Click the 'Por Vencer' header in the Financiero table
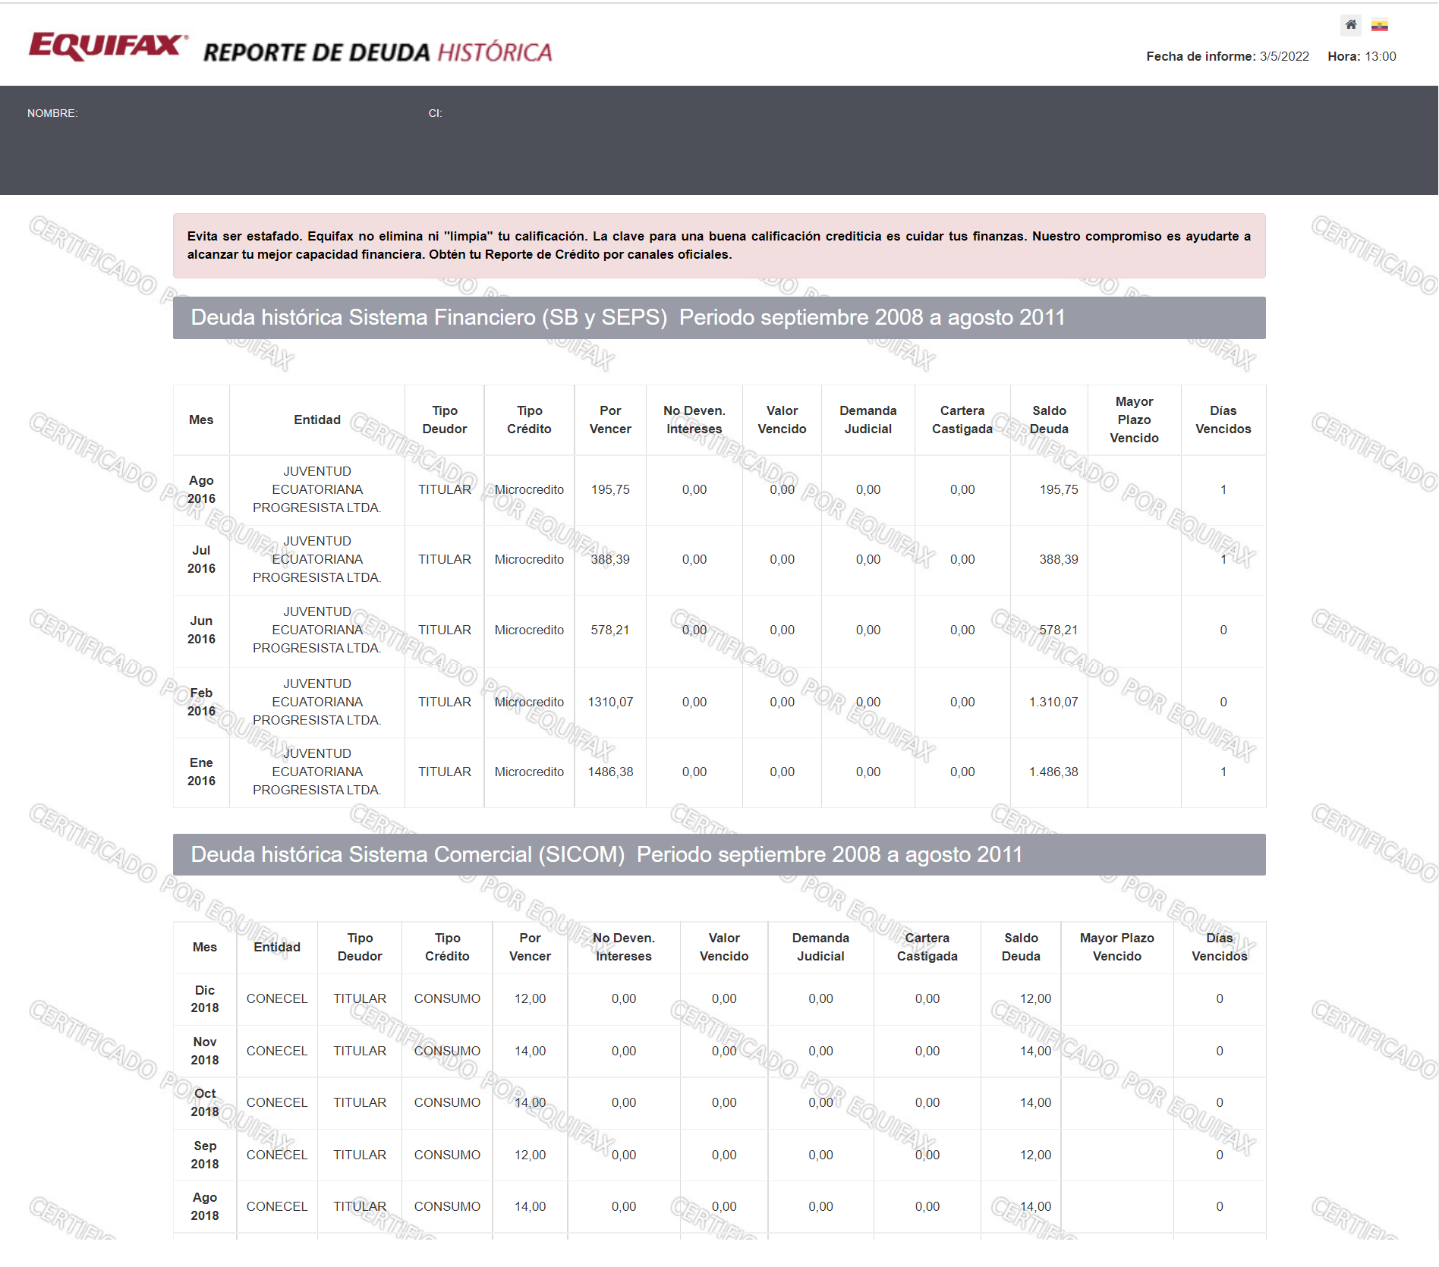The image size is (1439, 1267). click(x=610, y=420)
